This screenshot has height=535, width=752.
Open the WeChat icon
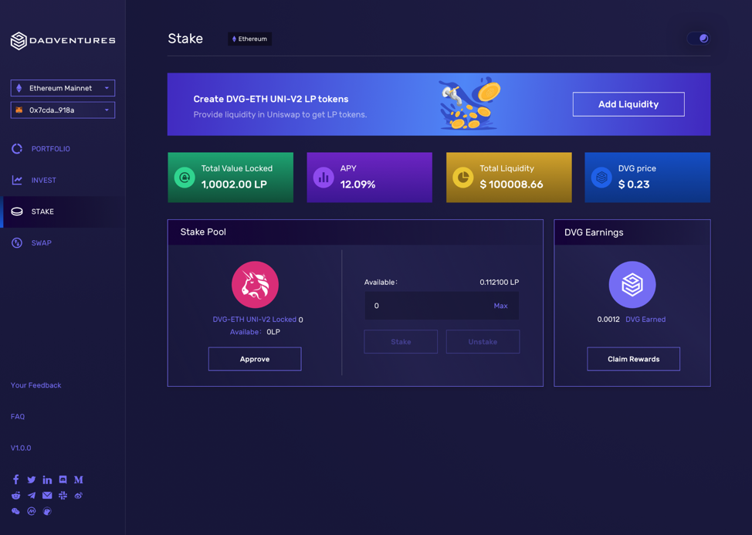(15, 511)
